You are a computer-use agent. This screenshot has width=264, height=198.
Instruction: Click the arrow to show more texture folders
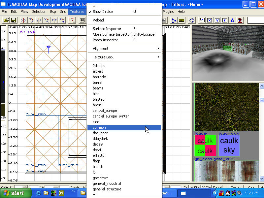(95, 195)
